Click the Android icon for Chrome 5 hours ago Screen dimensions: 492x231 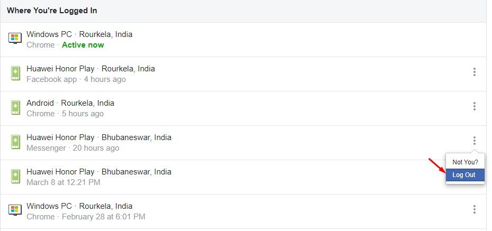click(x=15, y=108)
